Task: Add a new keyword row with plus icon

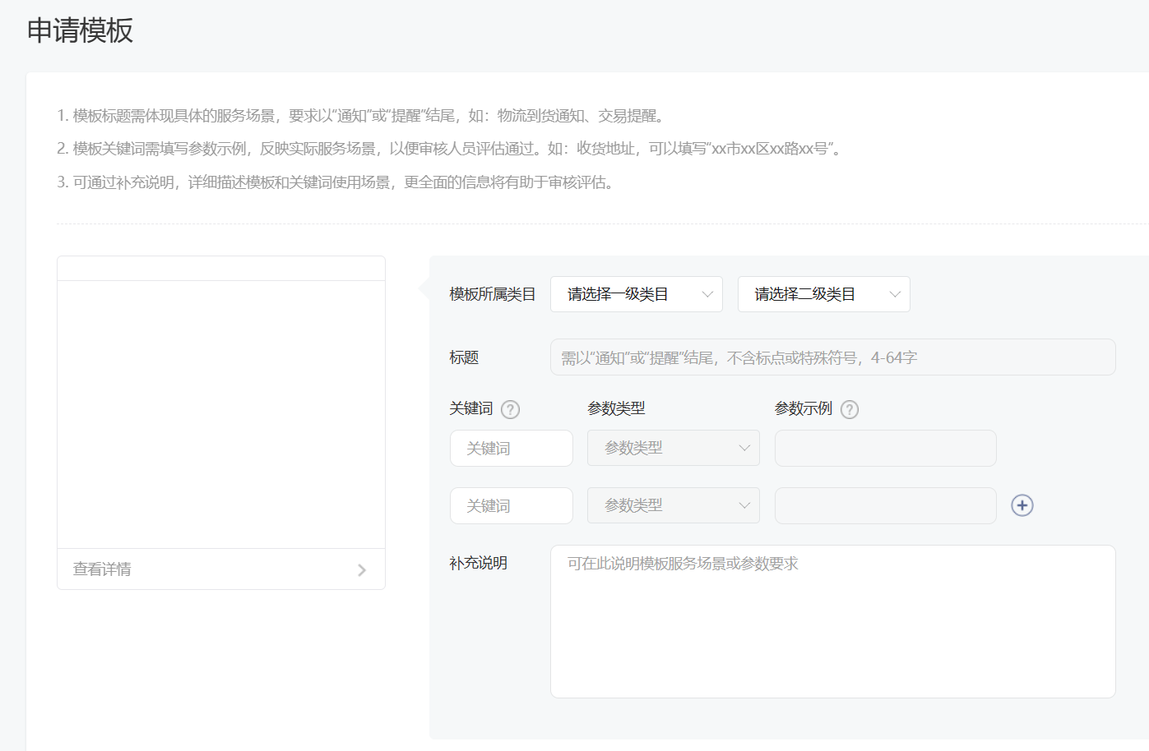Action: [x=1022, y=505]
